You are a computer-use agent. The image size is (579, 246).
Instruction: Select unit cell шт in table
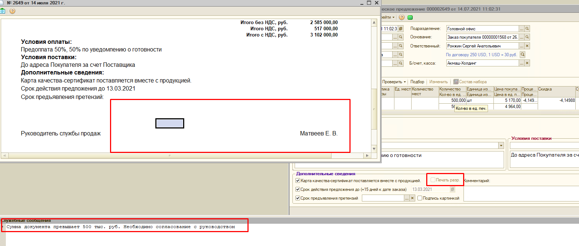[480, 100]
